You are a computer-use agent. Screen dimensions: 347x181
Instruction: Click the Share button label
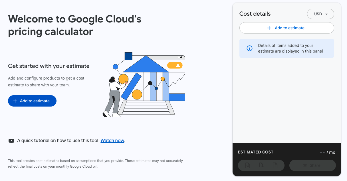point(315,165)
